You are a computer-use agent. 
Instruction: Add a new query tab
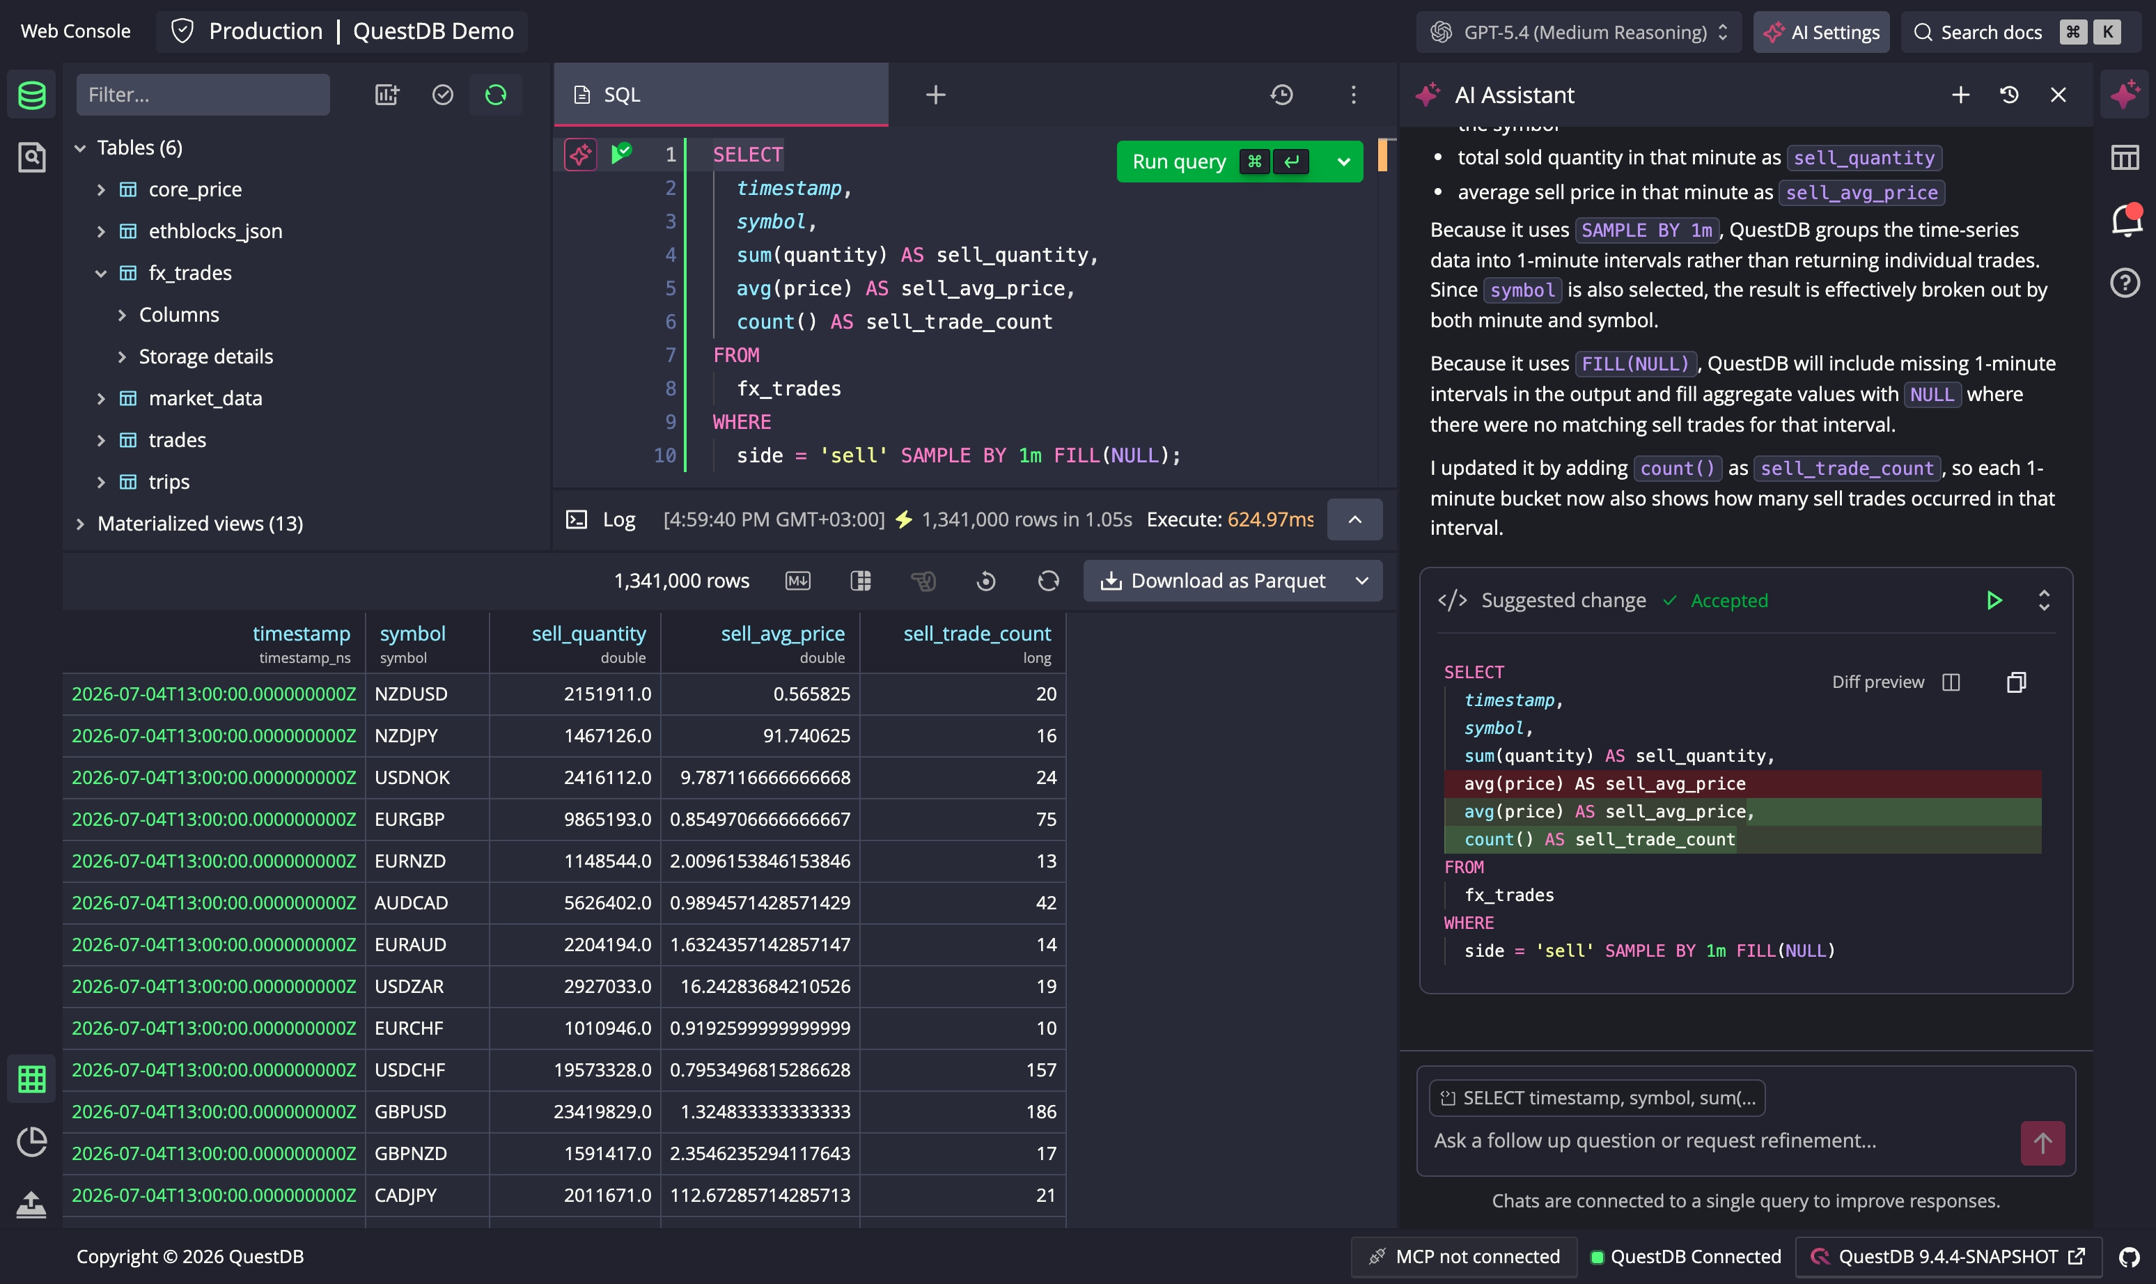pyautogui.click(x=935, y=94)
